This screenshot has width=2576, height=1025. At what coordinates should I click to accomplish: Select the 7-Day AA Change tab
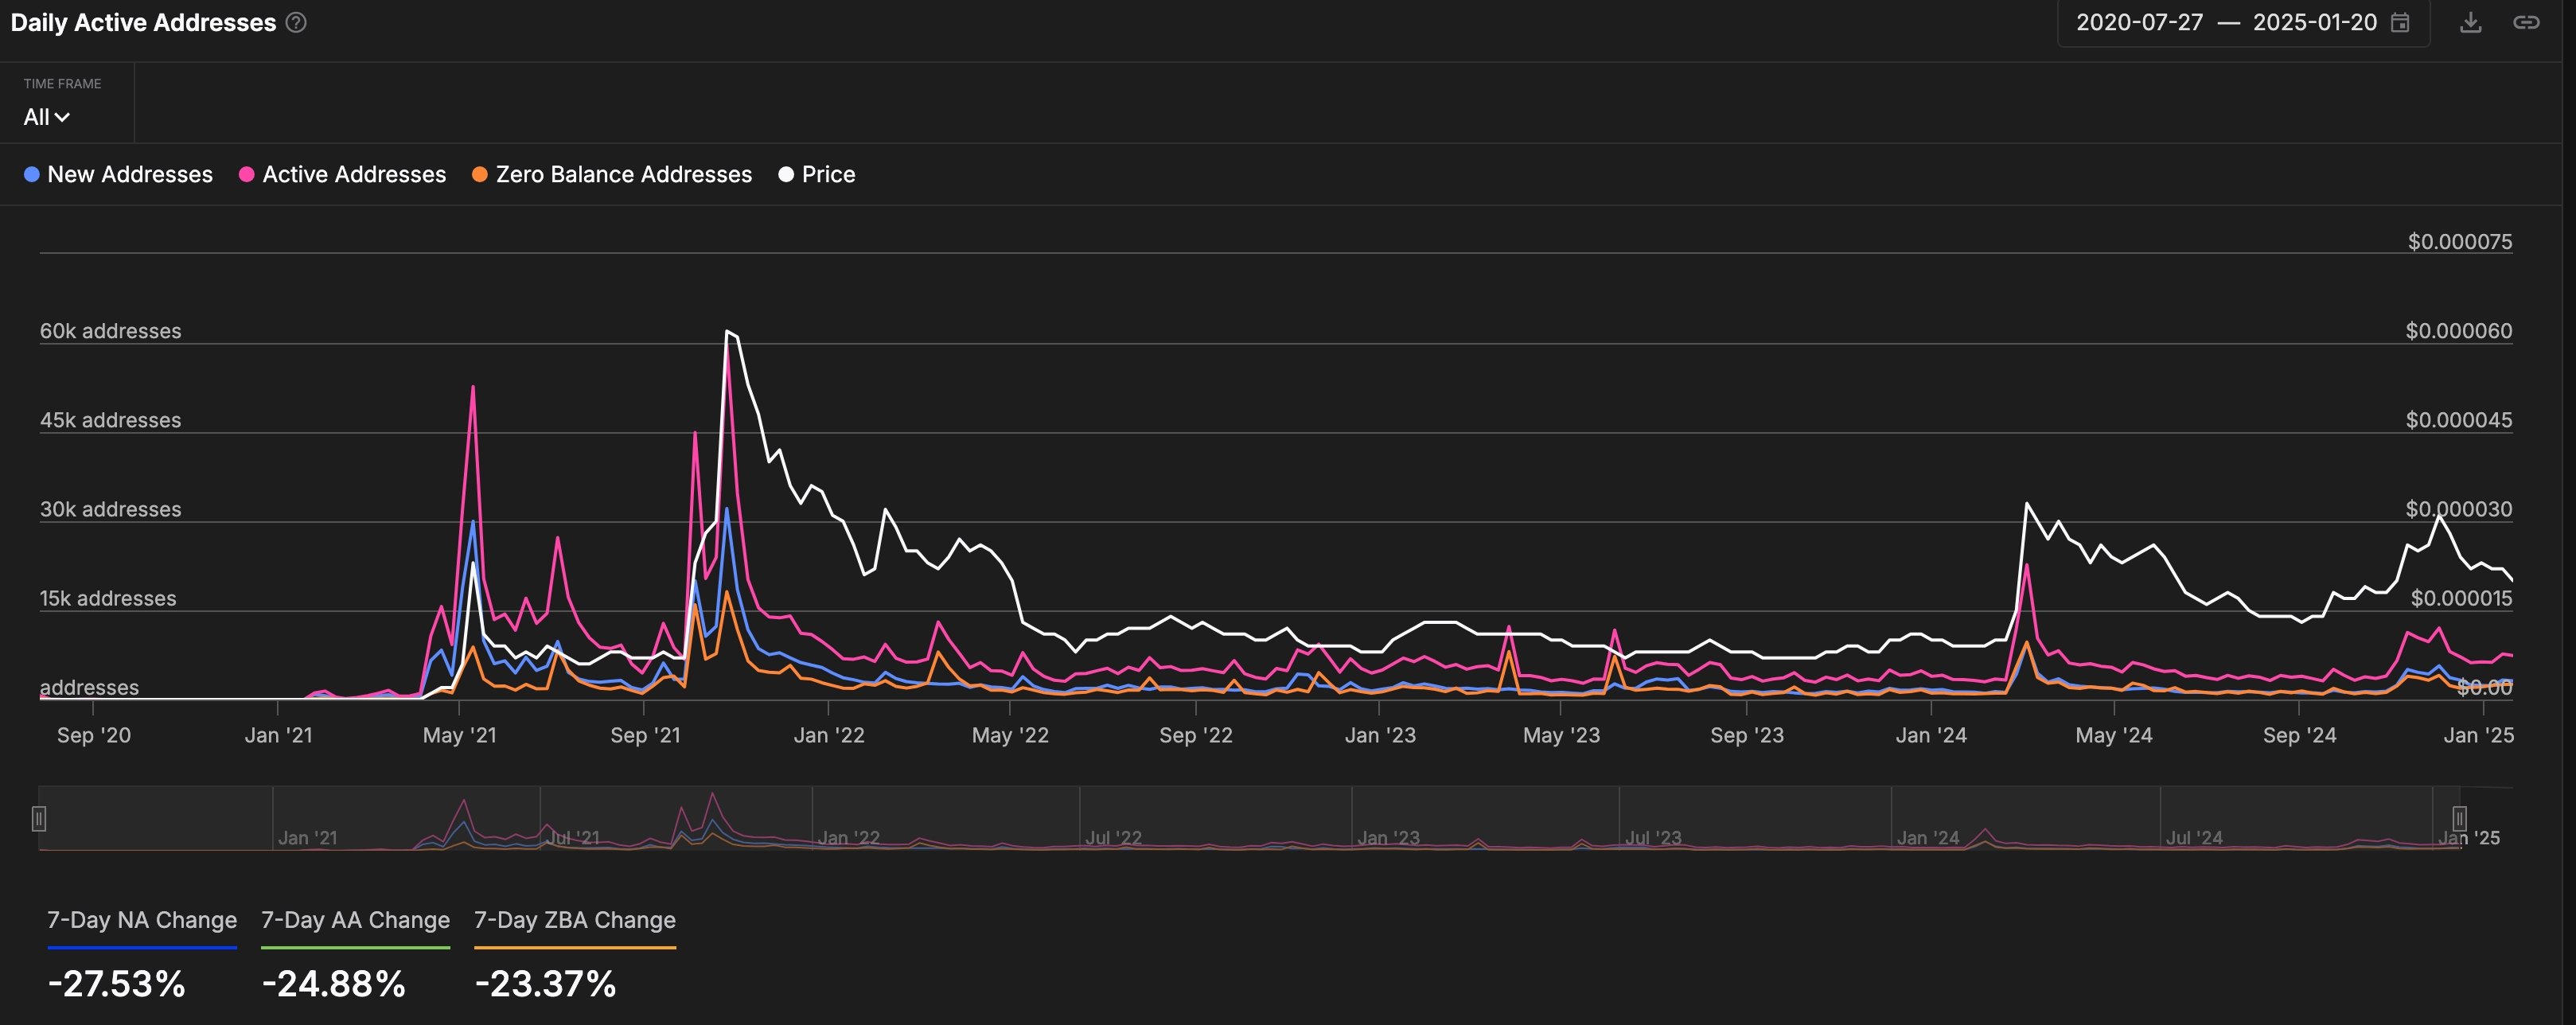pos(355,920)
